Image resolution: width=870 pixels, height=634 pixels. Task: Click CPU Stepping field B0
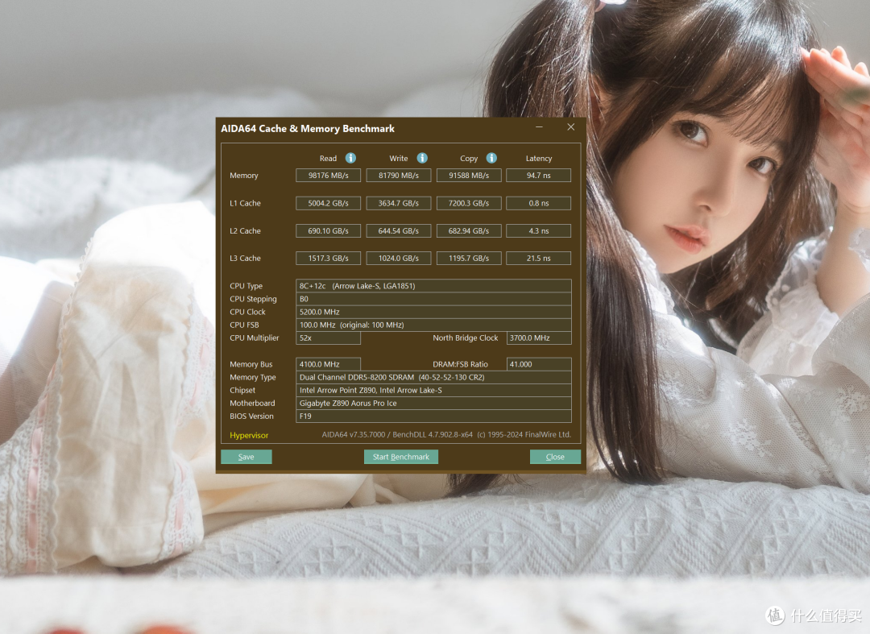click(x=433, y=299)
